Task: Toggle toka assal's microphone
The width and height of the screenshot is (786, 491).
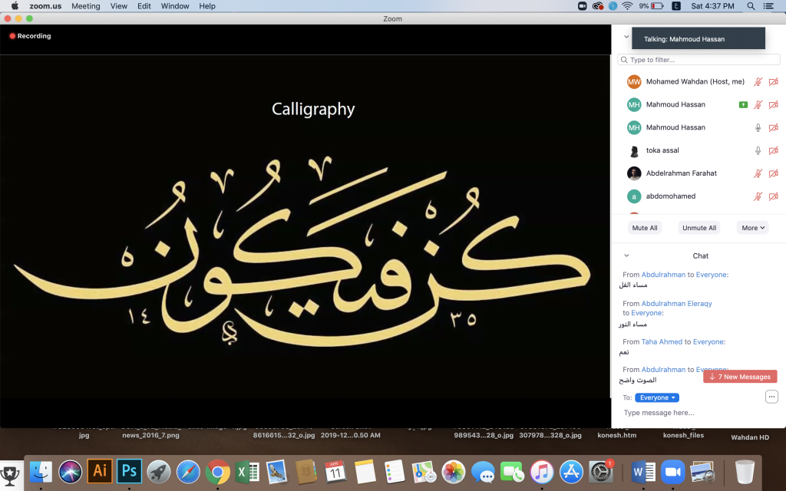Action: coord(758,150)
